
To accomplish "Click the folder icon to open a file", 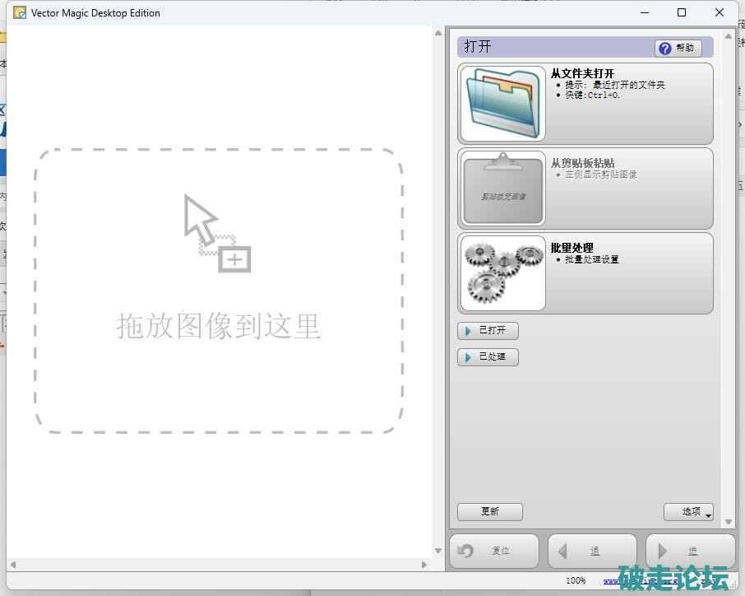I will pyautogui.click(x=502, y=104).
